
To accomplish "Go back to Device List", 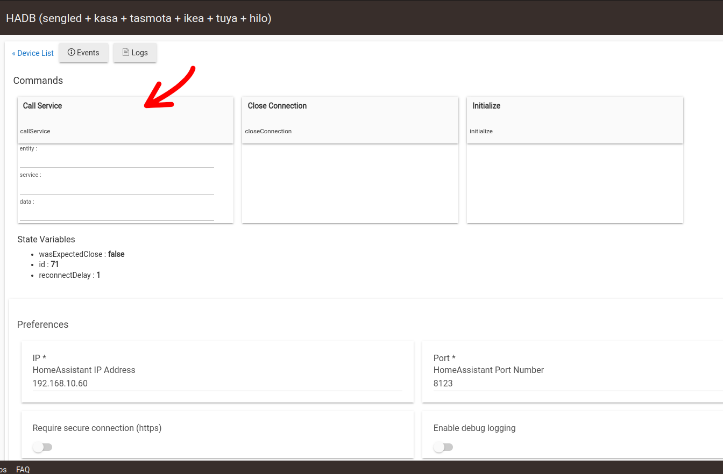I will tap(33, 53).
